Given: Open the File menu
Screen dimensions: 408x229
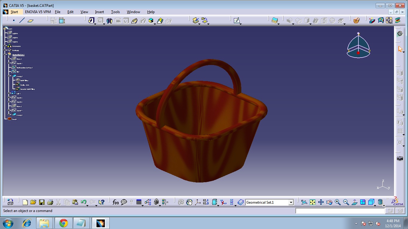Looking at the screenshot, I should 58,12.
